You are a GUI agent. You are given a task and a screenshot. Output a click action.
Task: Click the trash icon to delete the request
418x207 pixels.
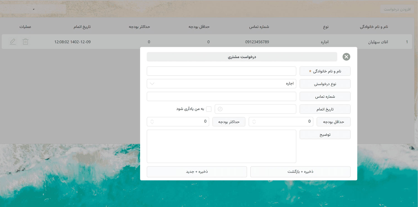click(x=25, y=41)
